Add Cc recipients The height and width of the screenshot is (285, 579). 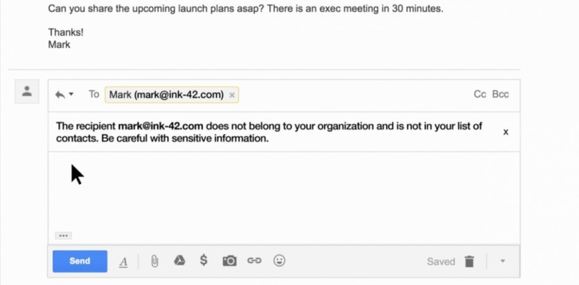coord(480,94)
